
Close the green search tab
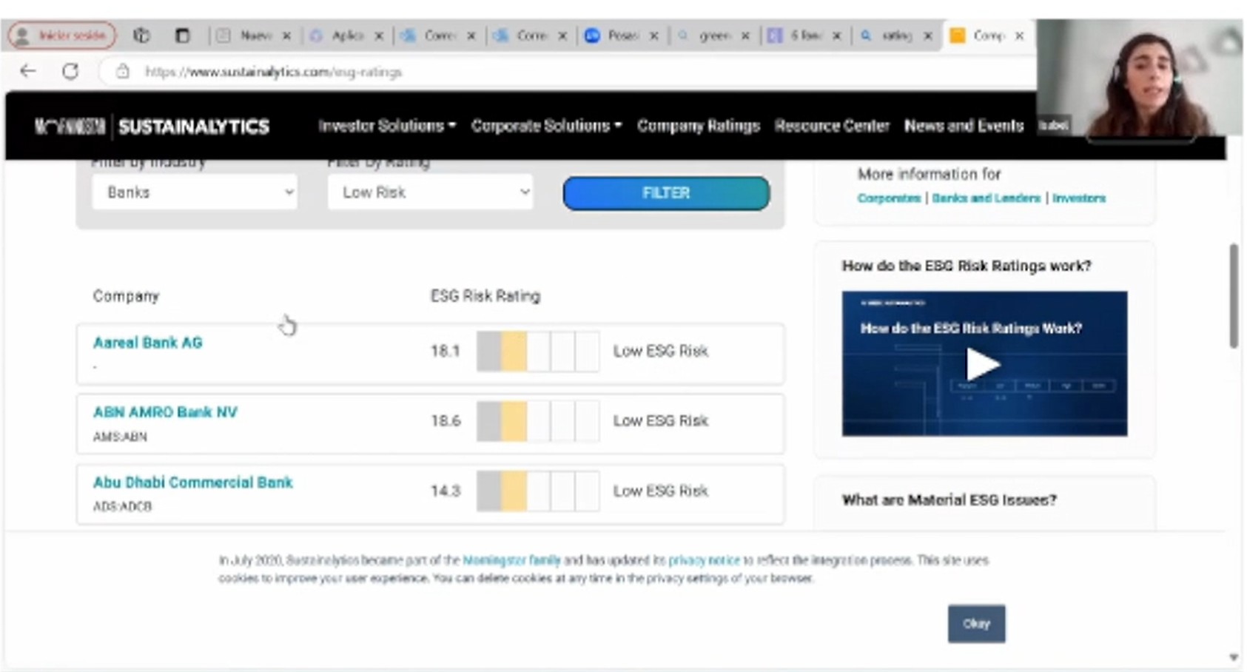click(x=745, y=36)
